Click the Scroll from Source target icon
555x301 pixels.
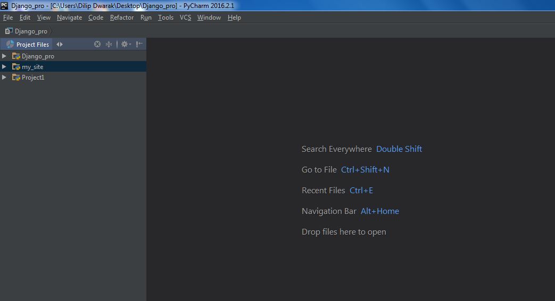click(97, 44)
